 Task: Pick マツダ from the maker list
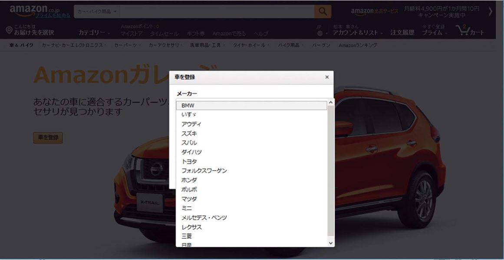coord(251,199)
